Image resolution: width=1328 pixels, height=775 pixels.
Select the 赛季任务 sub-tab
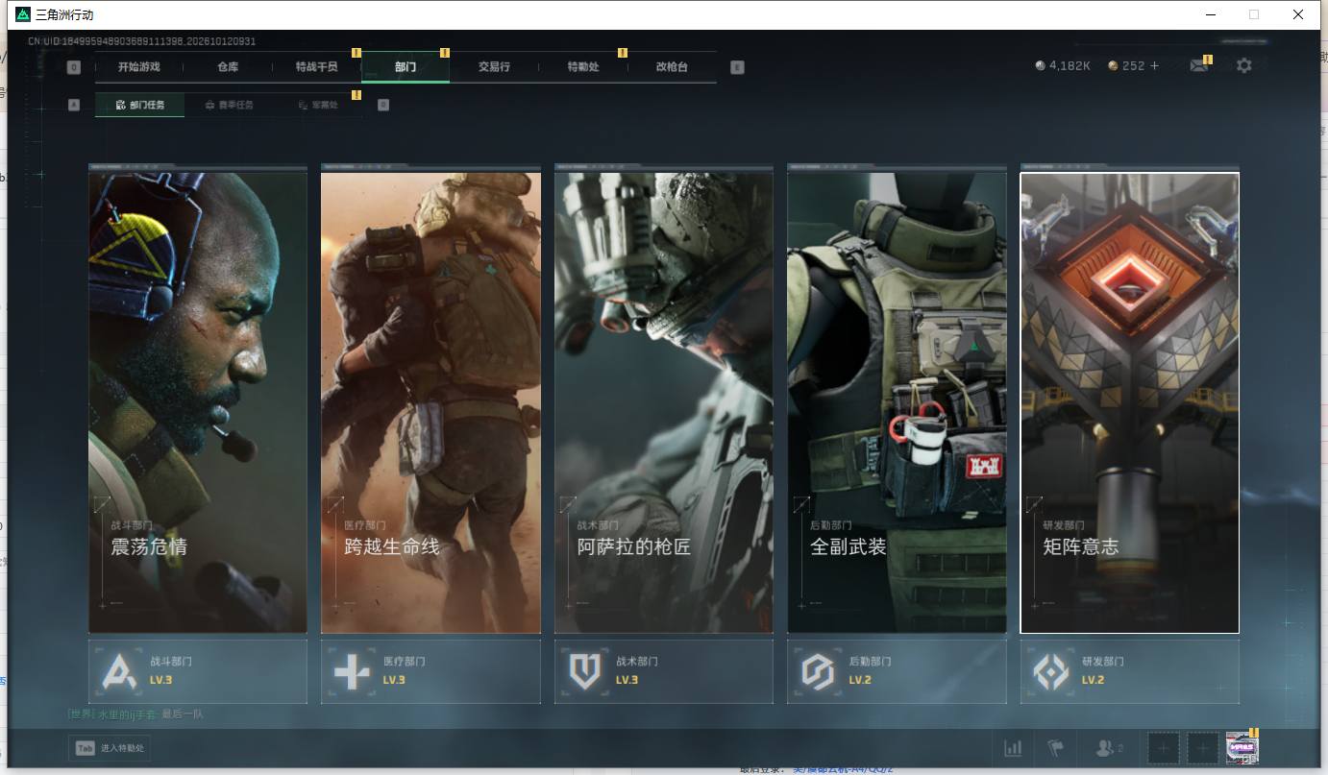pos(229,105)
